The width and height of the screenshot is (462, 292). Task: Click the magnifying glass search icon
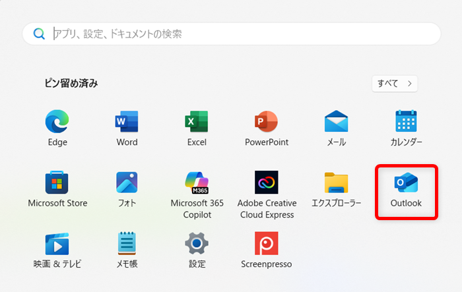[39, 34]
